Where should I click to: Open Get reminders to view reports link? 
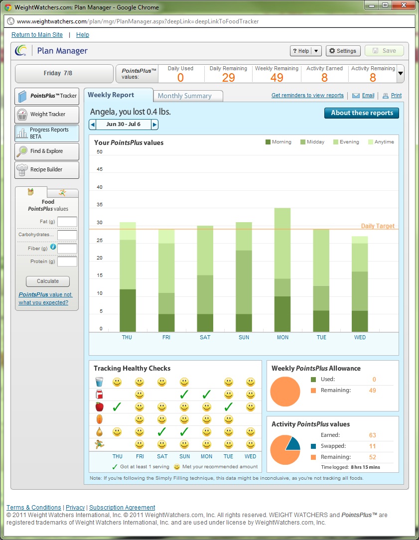[307, 95]
